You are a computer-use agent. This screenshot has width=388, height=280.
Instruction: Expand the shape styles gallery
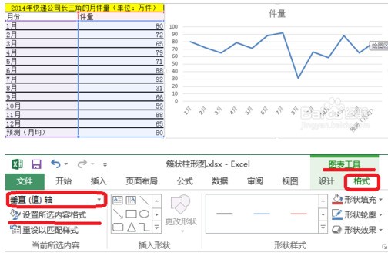tap(323, 228)
